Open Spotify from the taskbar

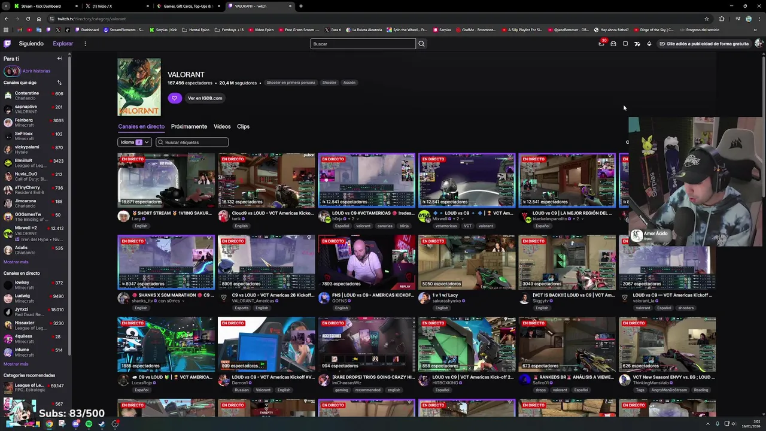coord(89,424)
